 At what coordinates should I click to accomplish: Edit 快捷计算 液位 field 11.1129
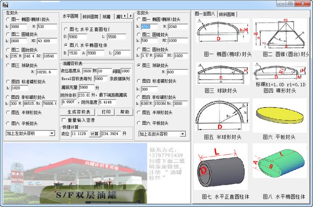[80, 134]
